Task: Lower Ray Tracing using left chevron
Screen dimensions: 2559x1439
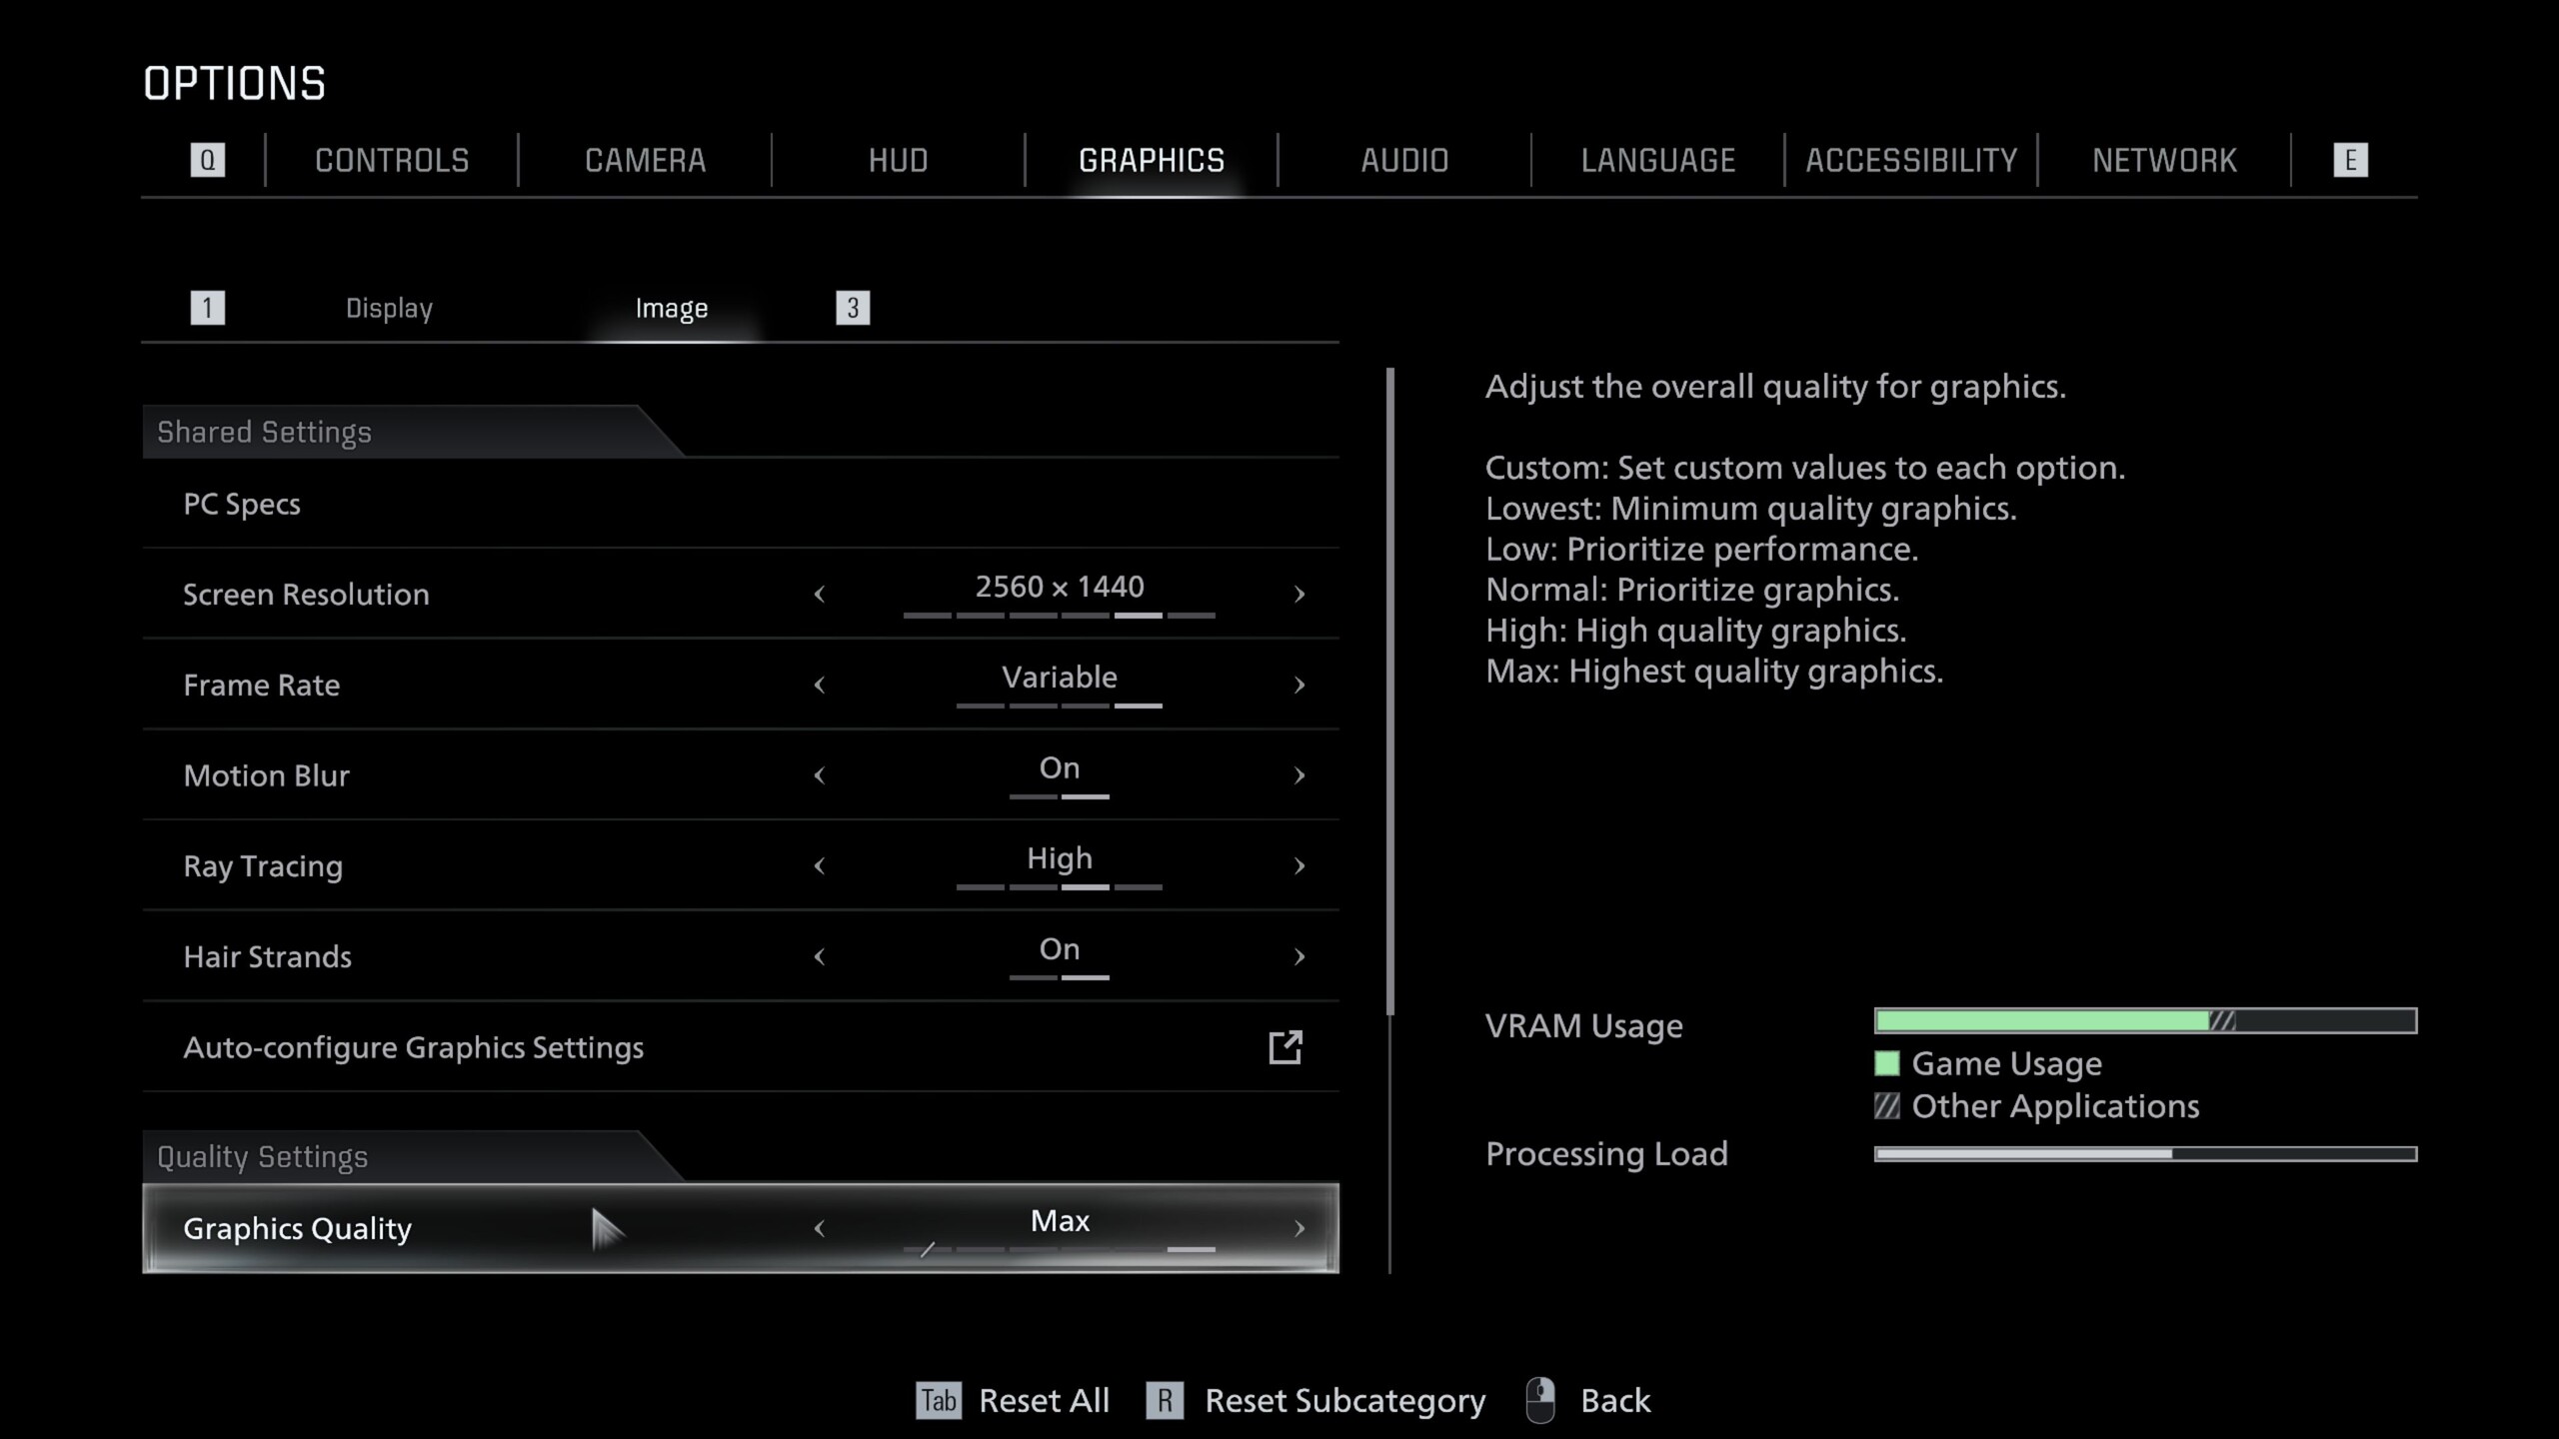Action: (x=820, y=865)
